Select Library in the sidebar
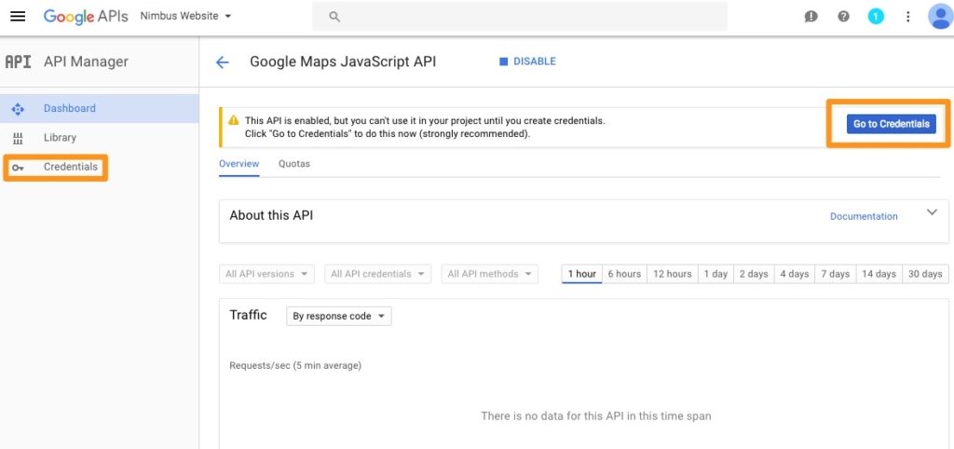Image resolution: width=954 pixels, height=449 pixels. point(60,138)
